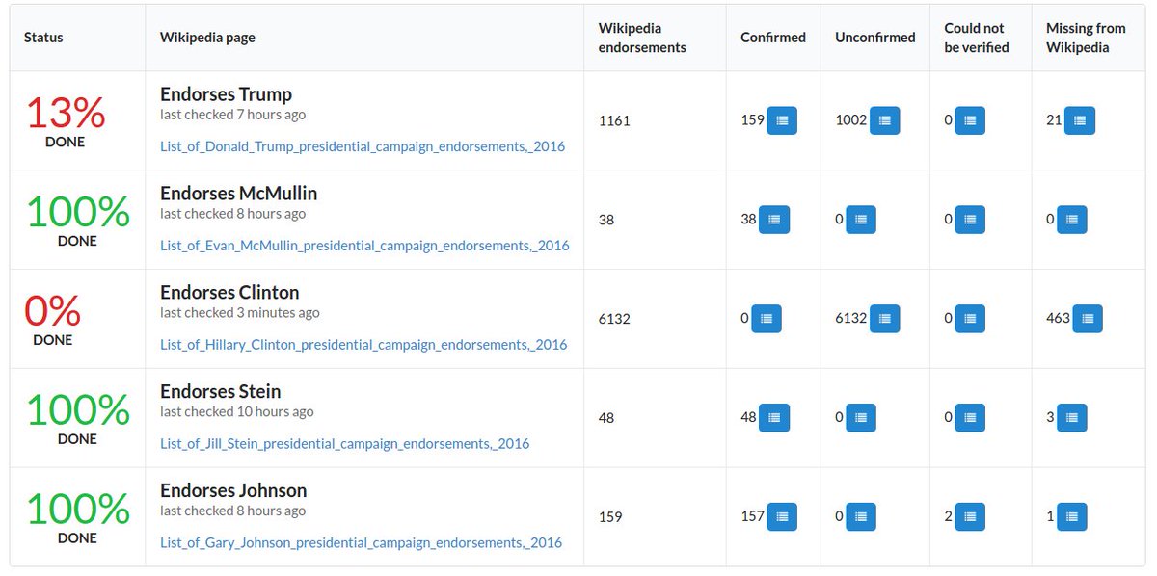
Task: Click the 48 Wikipedia endorsements value for Stein
Action: click(606, 418)
